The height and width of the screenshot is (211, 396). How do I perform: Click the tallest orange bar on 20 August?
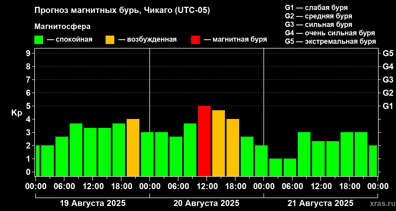[x=219, y=143]
